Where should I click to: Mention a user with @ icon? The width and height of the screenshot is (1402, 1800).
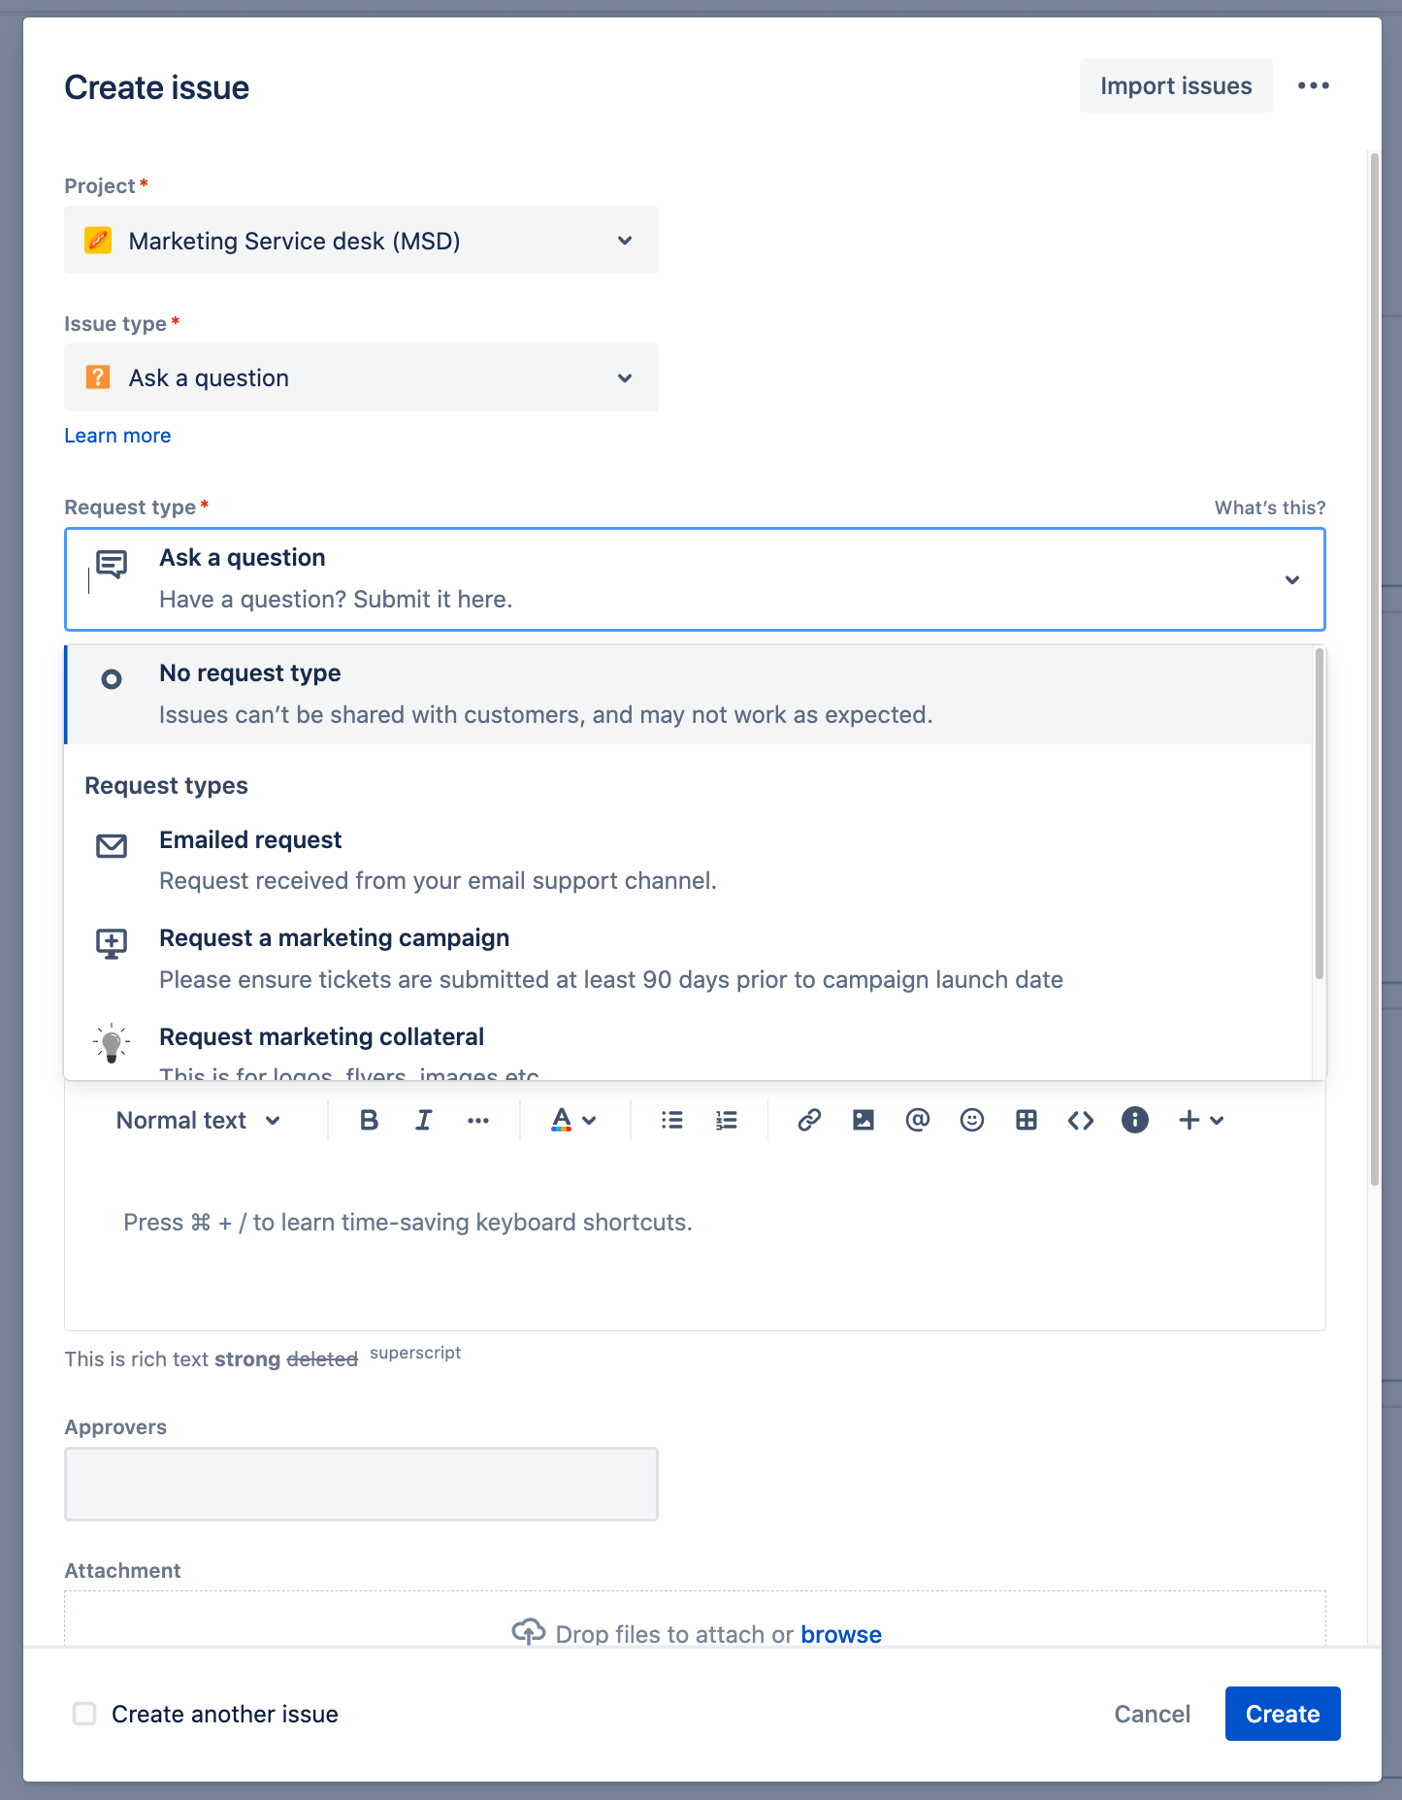918,1120
